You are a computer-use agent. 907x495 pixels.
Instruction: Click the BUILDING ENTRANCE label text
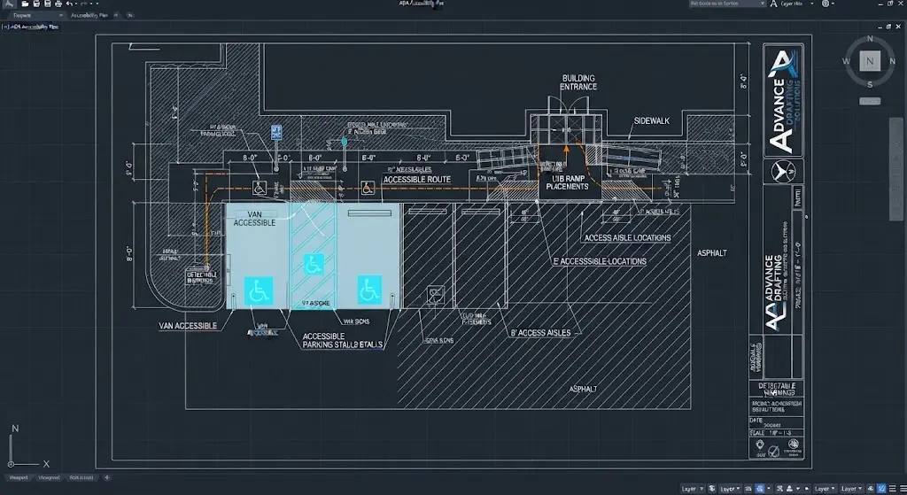[578, 82]
